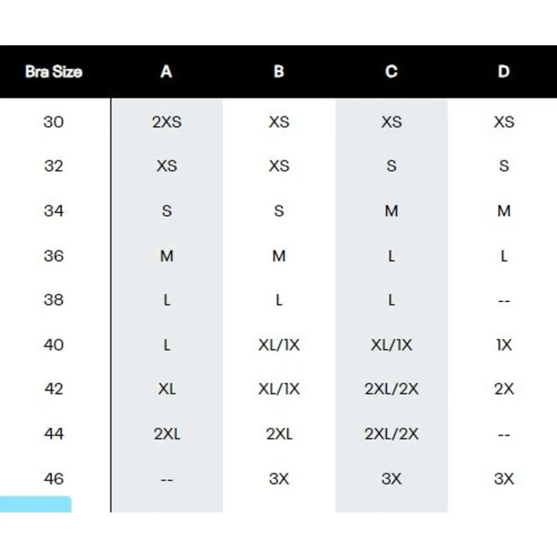Click the C cup column header
Viewport: 557px width, 557px height.
coord(392,72)
